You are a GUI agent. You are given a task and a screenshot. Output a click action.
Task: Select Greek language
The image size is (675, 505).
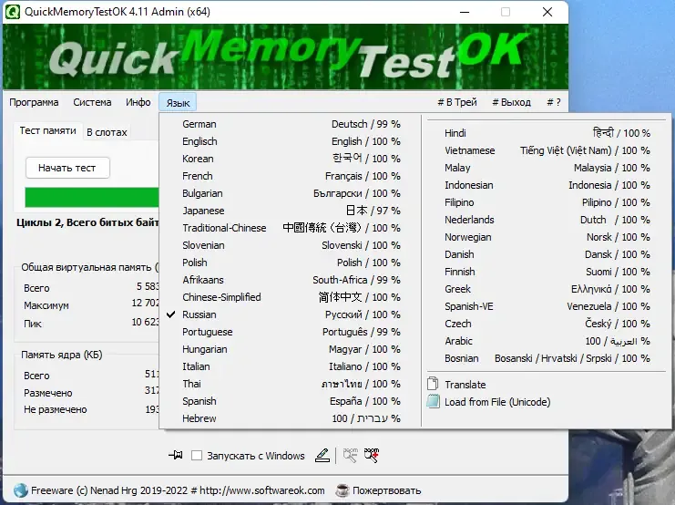point(547,289)
